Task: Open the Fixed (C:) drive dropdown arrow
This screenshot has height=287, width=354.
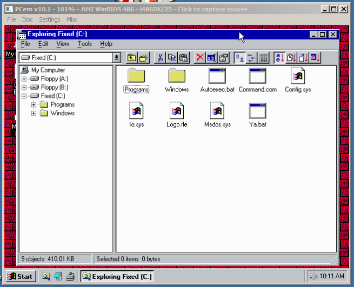Action: pos(117,58)
